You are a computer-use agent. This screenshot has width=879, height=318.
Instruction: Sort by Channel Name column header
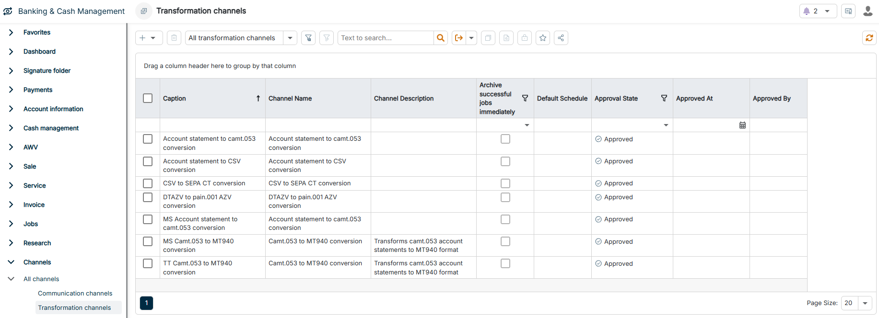coord(290,98)
